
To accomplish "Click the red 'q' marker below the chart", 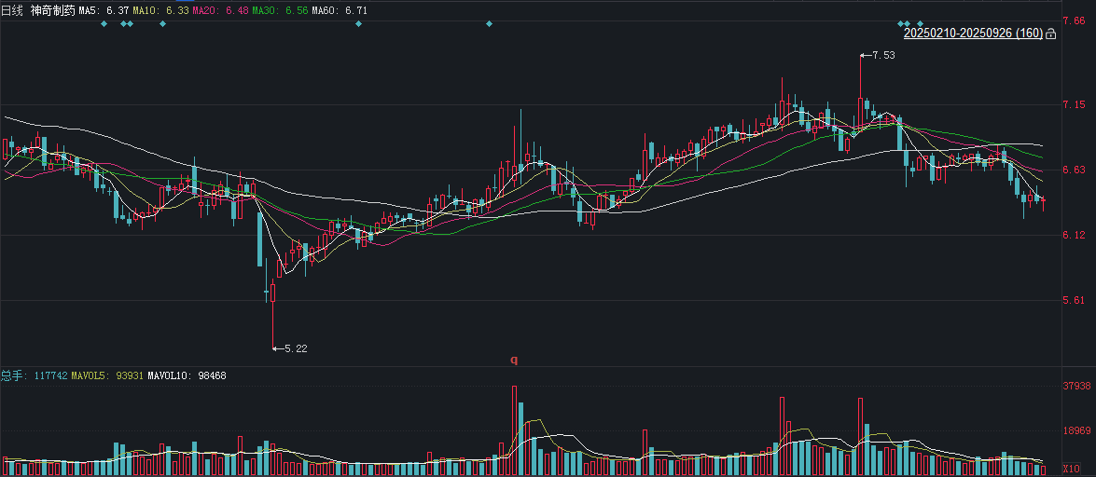I will (x=513, y=359).
